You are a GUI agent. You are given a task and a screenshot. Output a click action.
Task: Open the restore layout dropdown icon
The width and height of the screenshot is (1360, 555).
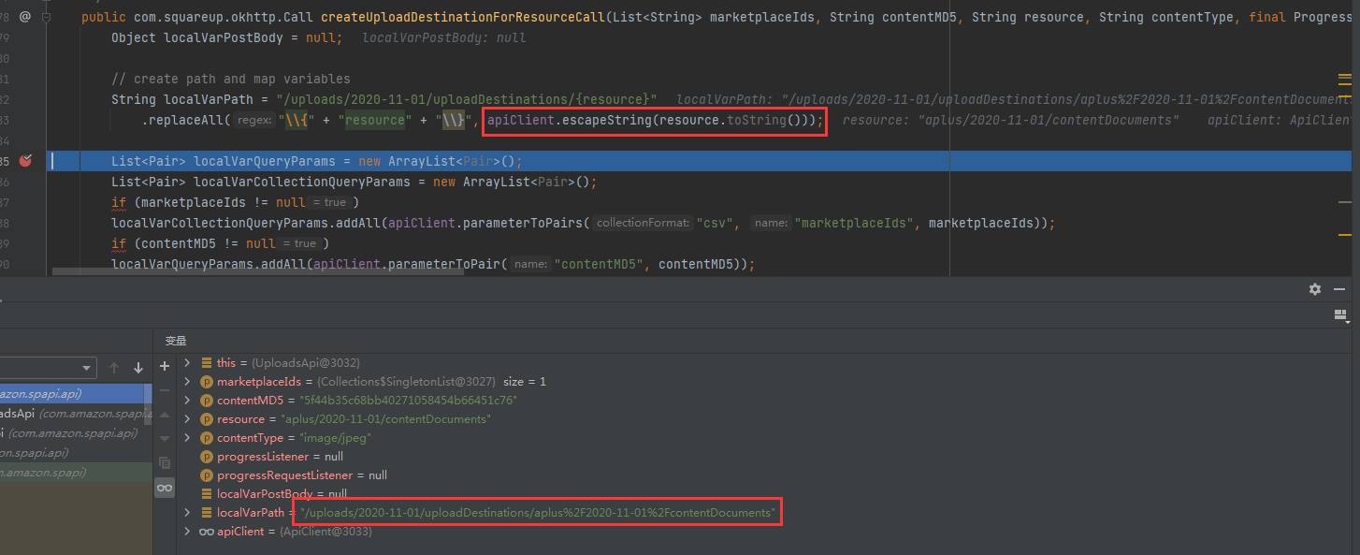[x=1340, y=317]
